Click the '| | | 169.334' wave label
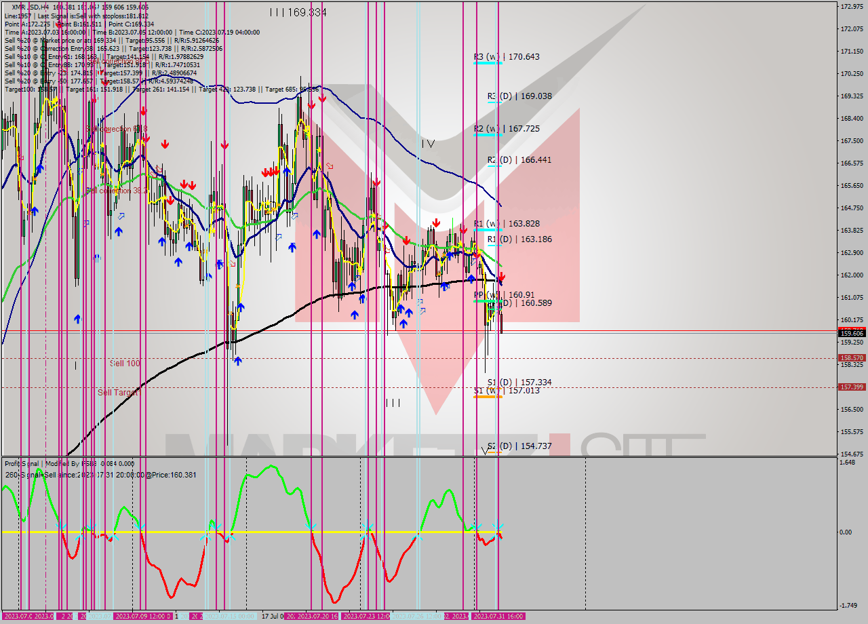The image size is (868, 624). (298, 12)
